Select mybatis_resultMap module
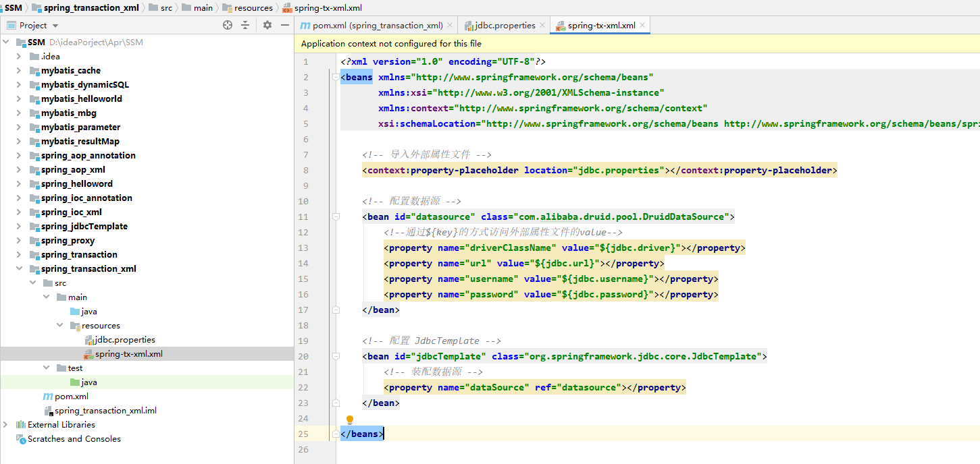 coord(80,142)
